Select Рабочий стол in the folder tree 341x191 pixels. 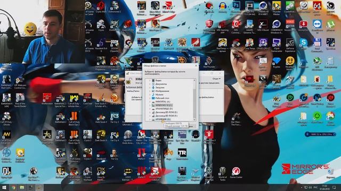click(x=162, y=98)
